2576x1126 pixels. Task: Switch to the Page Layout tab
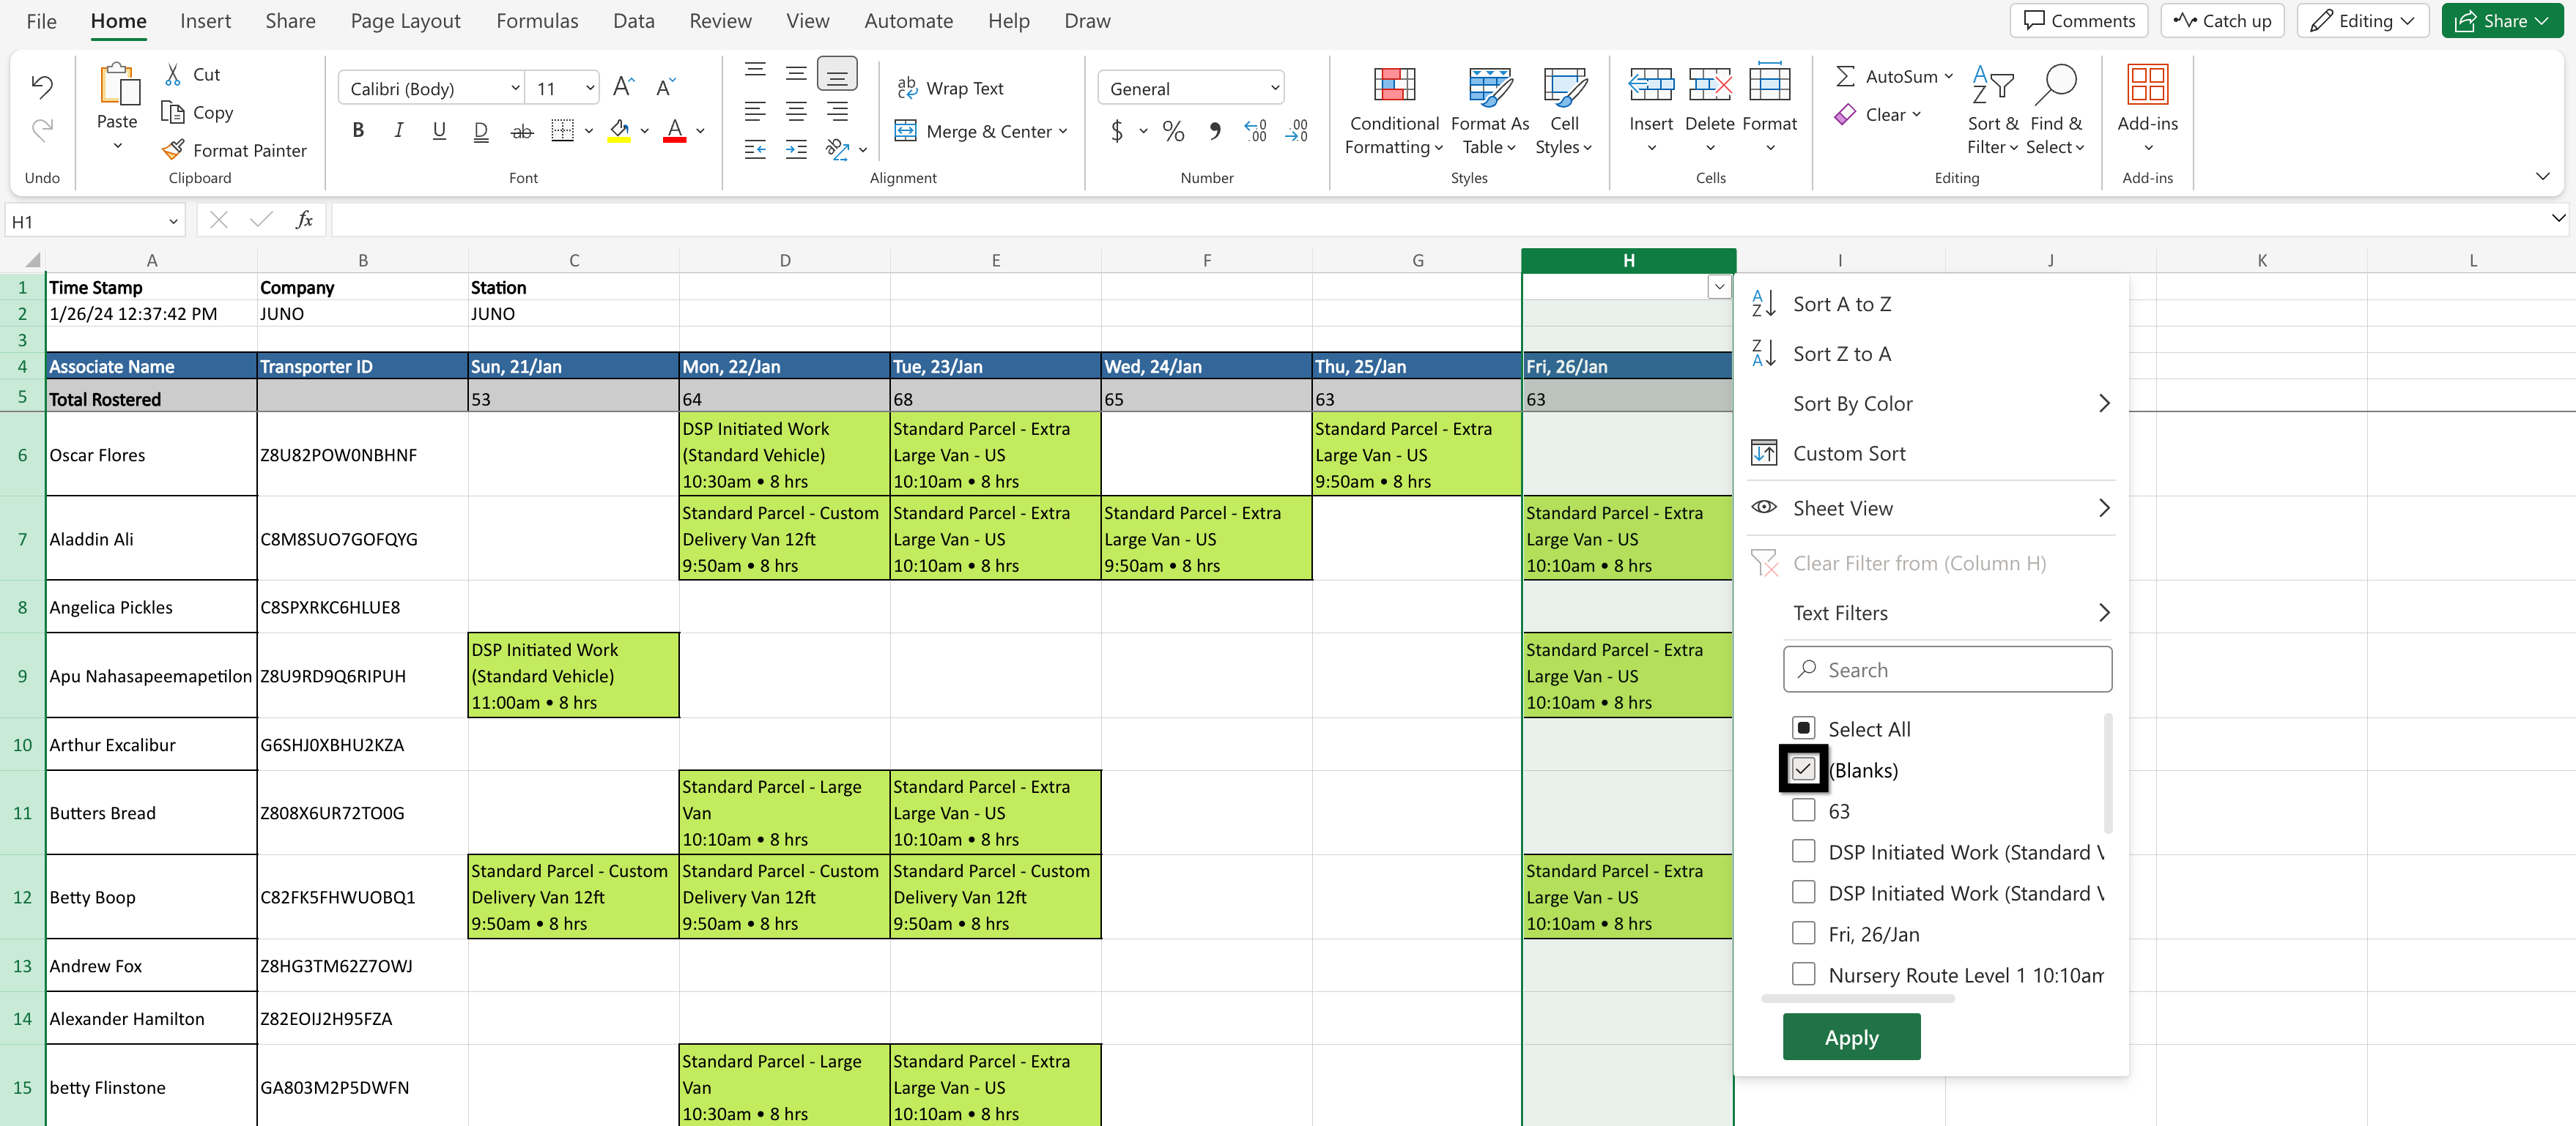point(405,21)
